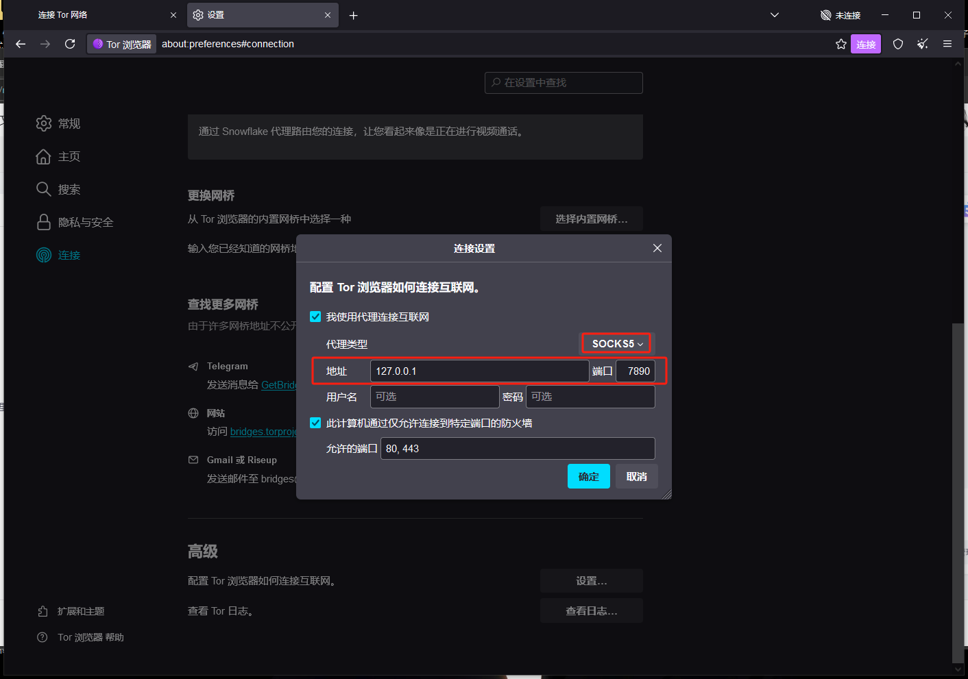Click the 允许的端口 field with 80, 443
The width and height of the screenshot is (968, 679).
[x=518, y=448]
